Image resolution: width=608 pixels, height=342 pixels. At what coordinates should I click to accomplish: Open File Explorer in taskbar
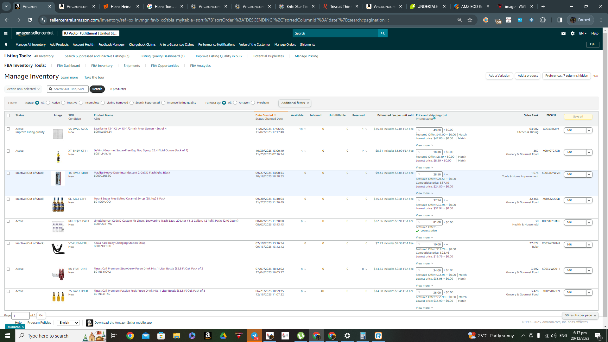(x=176, y=336)
